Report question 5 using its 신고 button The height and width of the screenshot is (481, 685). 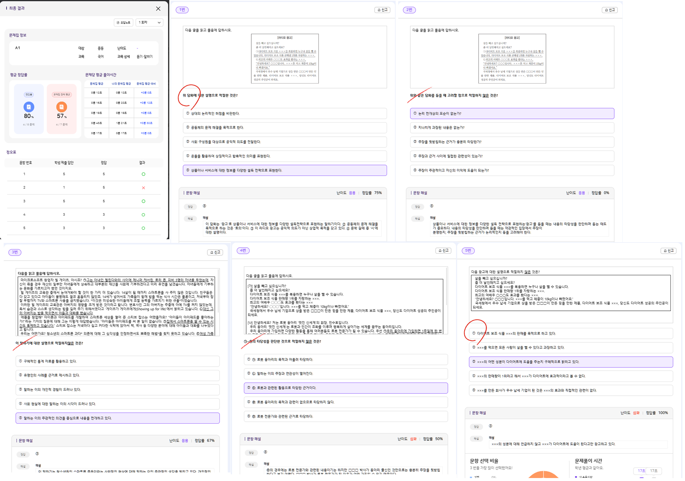tap(668, 251)
